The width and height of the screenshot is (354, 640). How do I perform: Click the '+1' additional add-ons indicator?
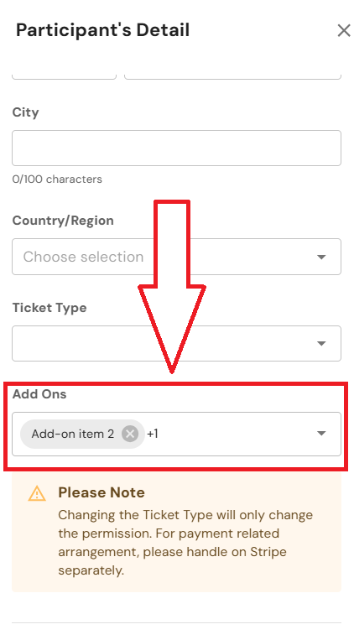click(153, 434)
